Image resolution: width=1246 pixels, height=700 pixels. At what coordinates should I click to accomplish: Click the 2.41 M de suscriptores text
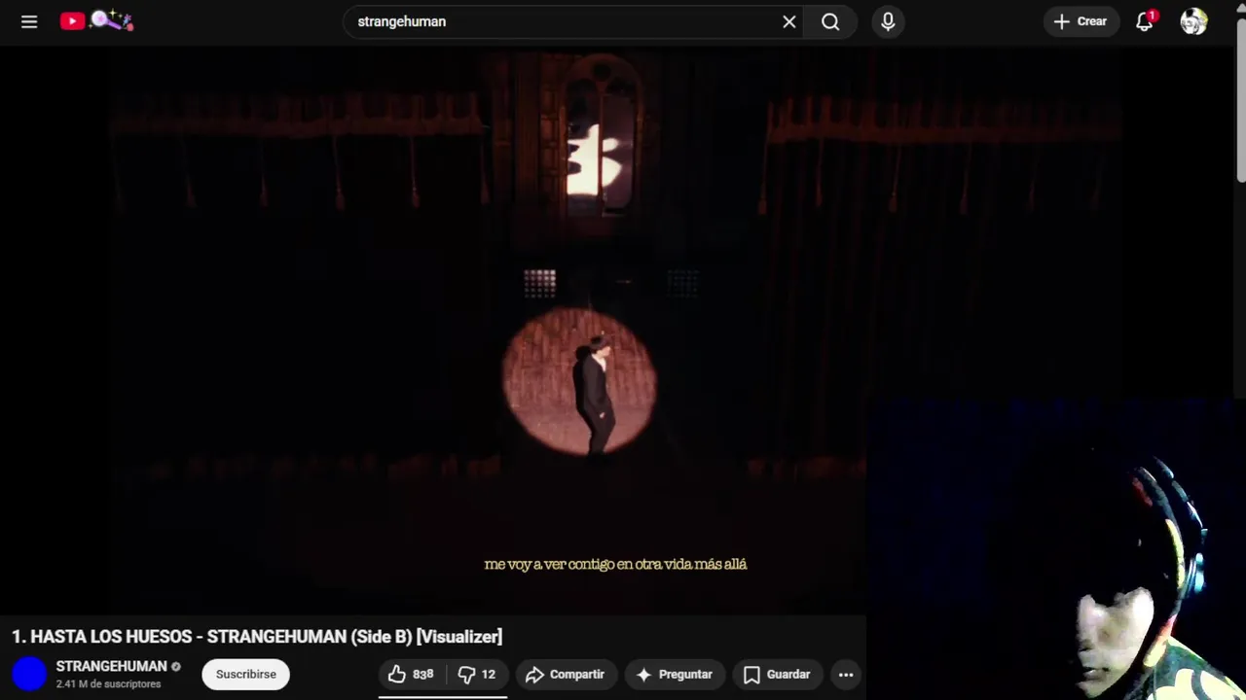(x=108, y=684)
